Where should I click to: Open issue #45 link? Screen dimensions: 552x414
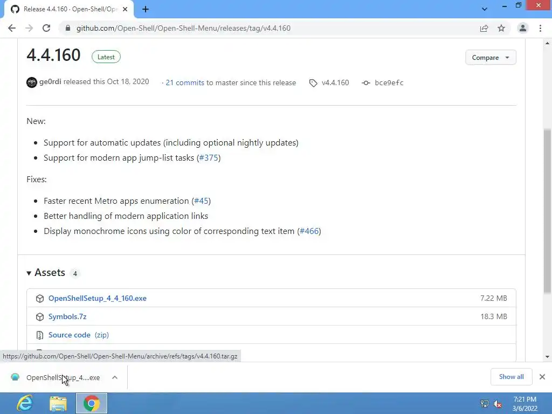pos(201,201)
